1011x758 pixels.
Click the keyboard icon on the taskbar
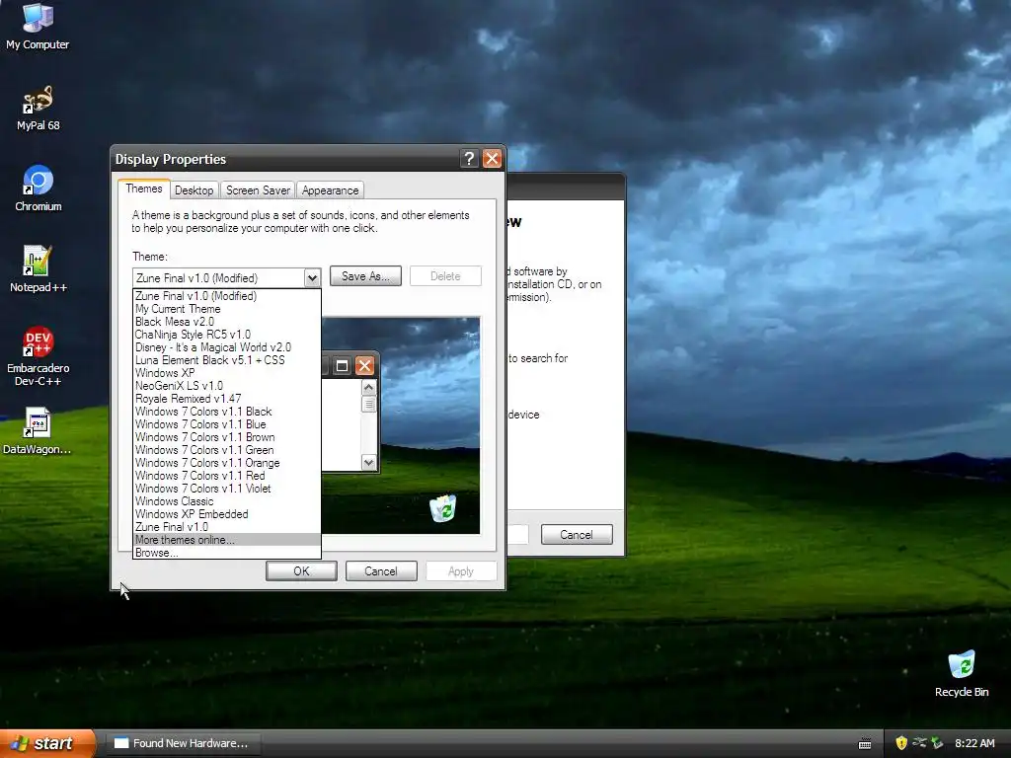pos(865,744)
